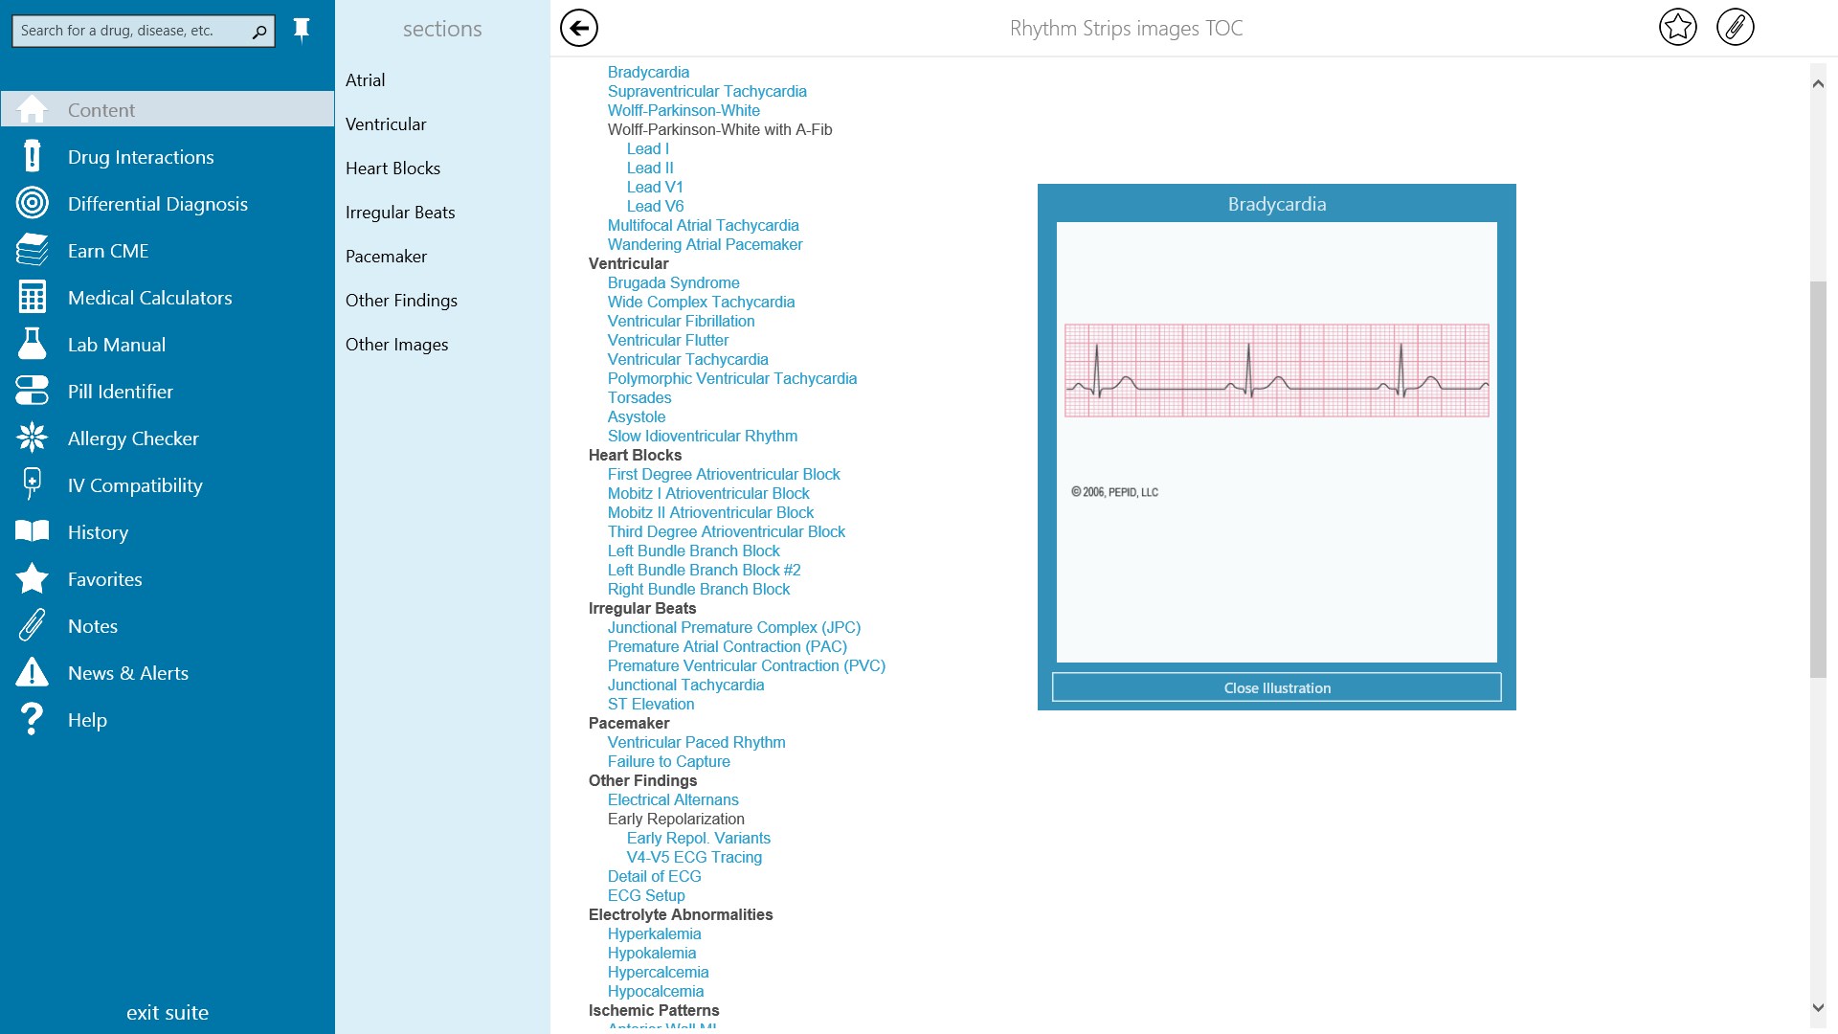Image resolution: width=1838 pixels, height=1034 pixels.
Task: Close the Bradycardia illustration
Action: click(x=1276, y=687)
